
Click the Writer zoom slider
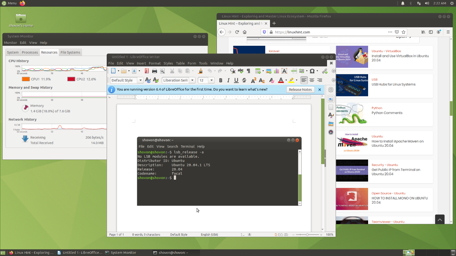(x=307, y=235)
